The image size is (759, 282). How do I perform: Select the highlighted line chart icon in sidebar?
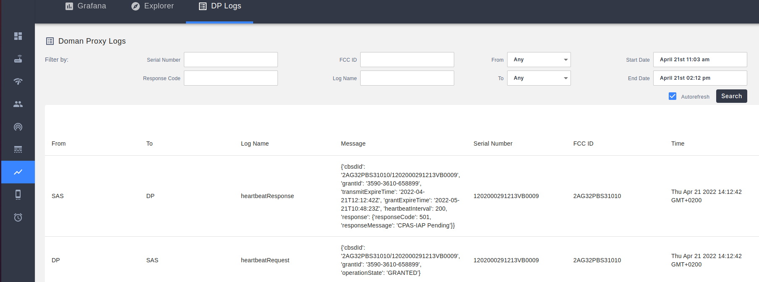pyautogui.click(x=18, y=172)
